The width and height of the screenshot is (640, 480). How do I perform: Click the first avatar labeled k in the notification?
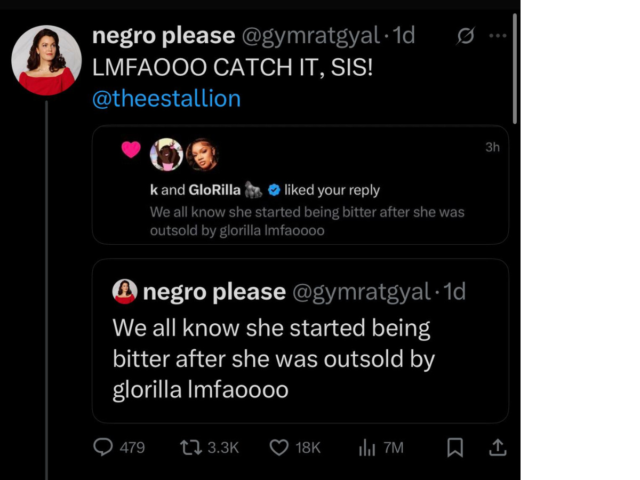pyautogui.click(x=166, y=155)
